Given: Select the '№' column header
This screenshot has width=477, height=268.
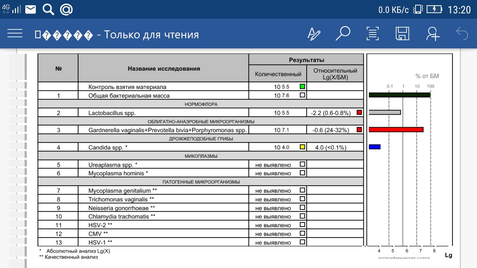Looking at the screenshot, I should coord(59,68).
